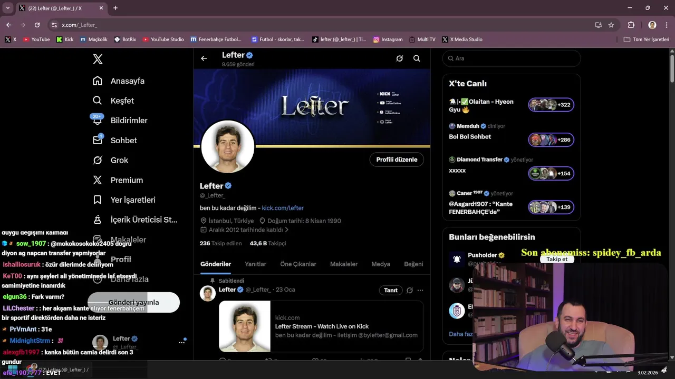This screenshot has height=379, width=675.
Task: Expand the Aralık 2012 join date chevron
Action: point(287,230)
